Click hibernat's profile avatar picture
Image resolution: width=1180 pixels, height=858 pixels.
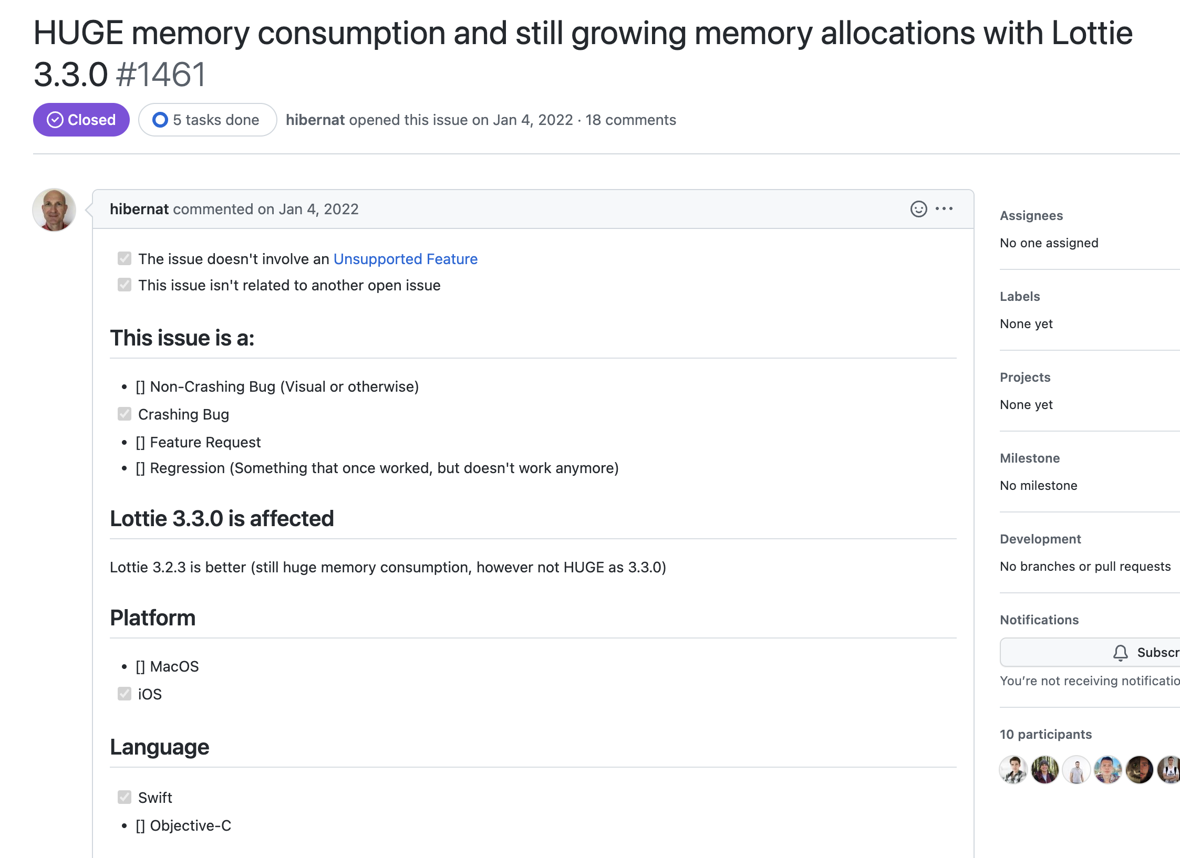point(54,210)
